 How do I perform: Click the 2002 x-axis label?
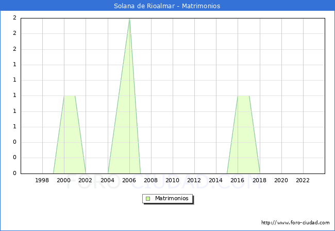tap(85, 180)
